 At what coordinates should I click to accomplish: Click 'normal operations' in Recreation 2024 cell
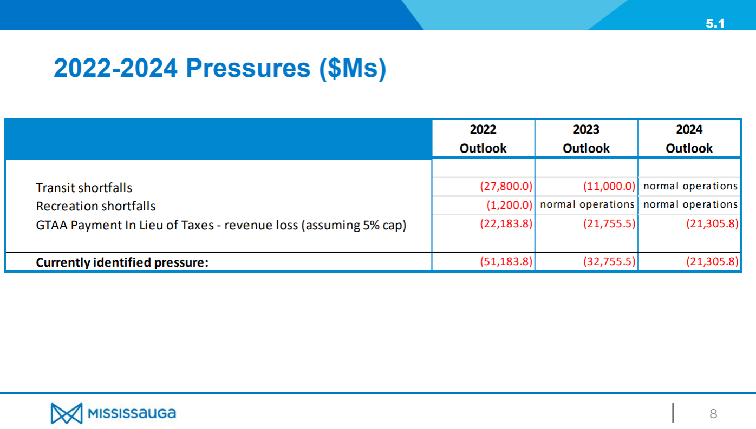coord(690,204)
